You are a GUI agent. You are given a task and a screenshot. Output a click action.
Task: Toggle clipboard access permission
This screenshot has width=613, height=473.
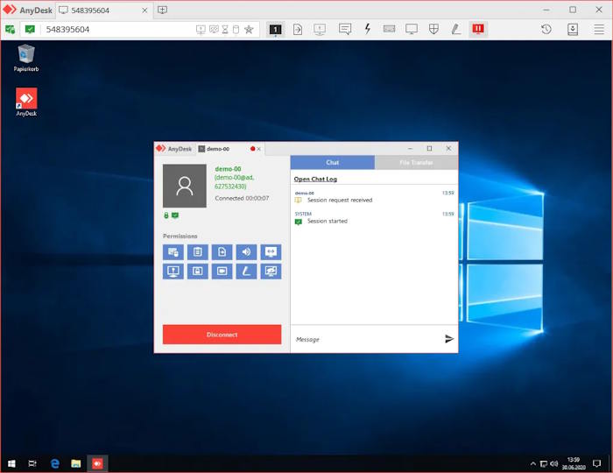tap(197, 252)
